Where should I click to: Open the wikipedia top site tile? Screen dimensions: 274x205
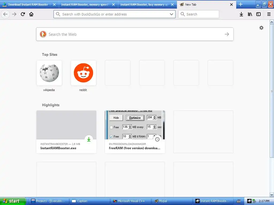tap(49, 73)
